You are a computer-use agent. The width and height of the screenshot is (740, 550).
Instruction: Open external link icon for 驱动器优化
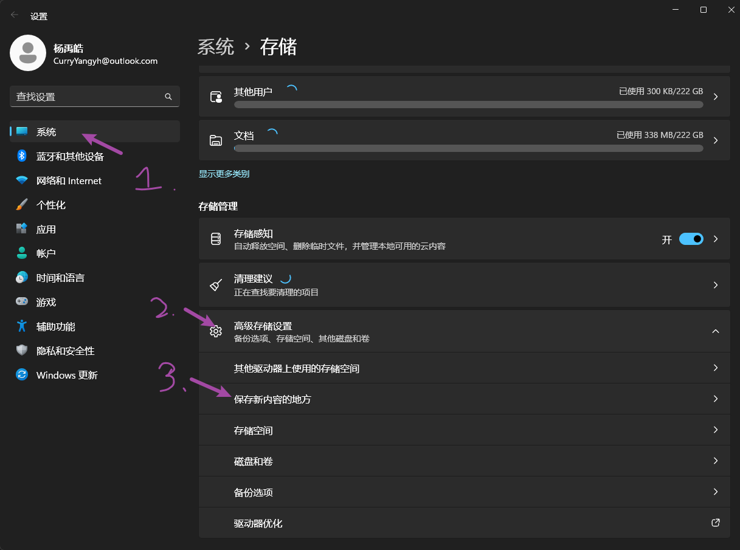[716, 523]
